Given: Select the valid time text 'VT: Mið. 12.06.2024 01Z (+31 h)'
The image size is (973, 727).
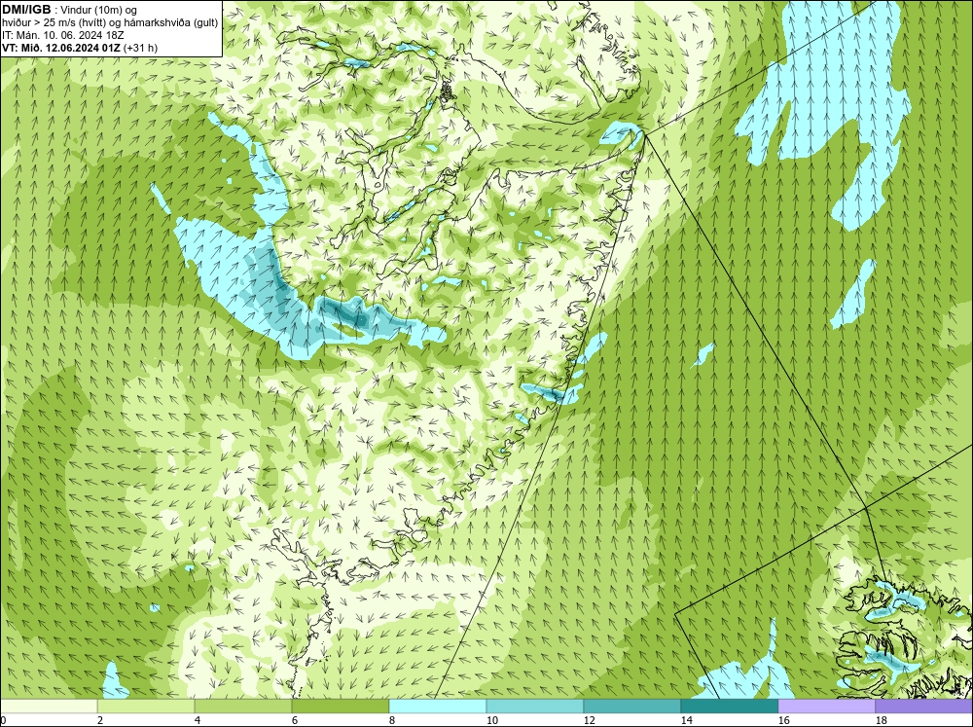Looking at the screenshot, I should click(x=80, y=48).
